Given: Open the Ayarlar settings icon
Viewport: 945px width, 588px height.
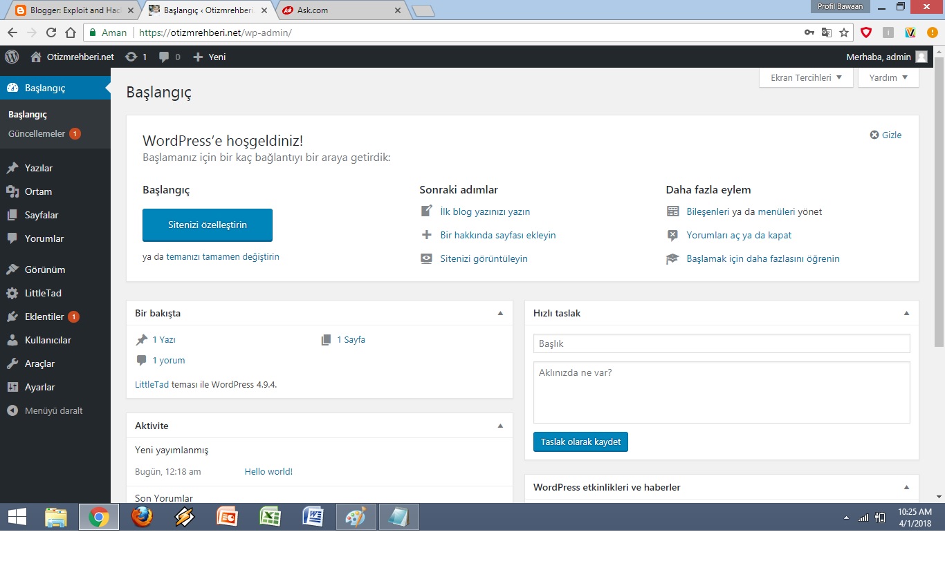Looking at the screenshot, I should click(x=12, y=387).
